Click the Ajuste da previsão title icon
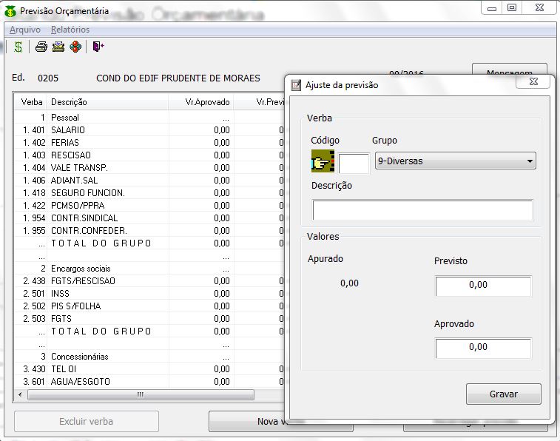This screenshot has height=441, width=560. click(297, 85)
